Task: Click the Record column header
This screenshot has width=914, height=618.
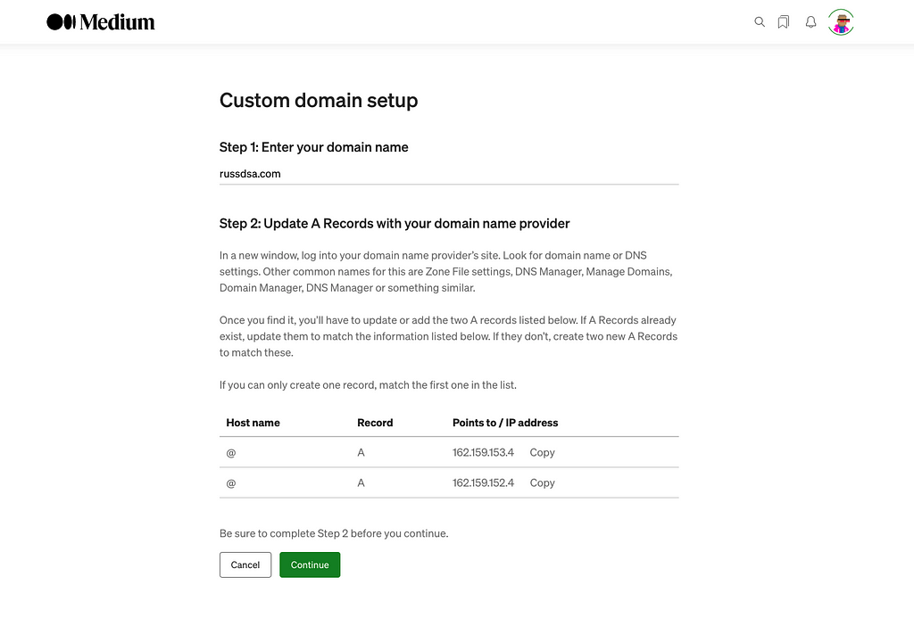Action: click(375, 423)
